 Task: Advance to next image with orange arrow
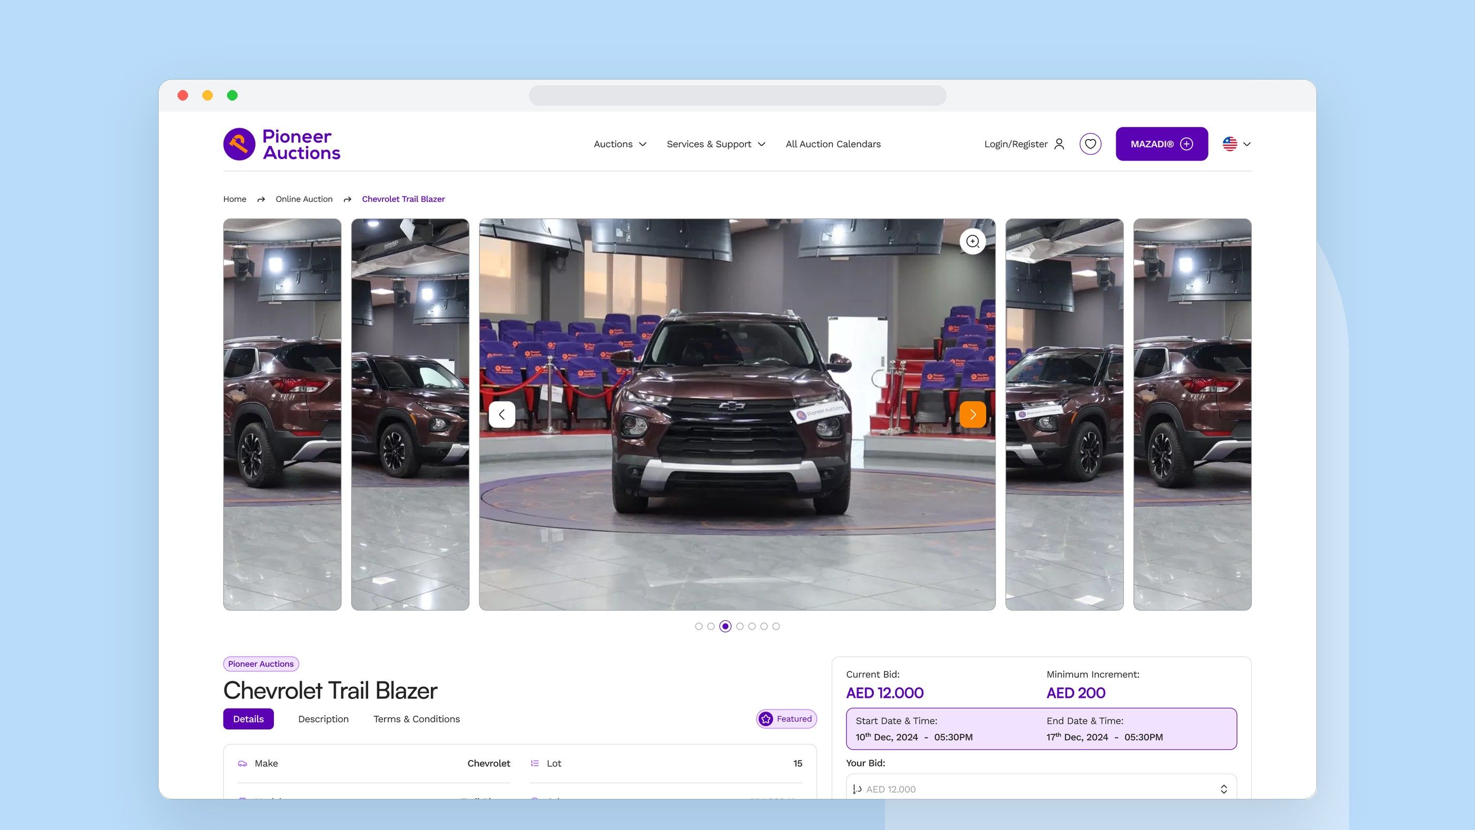[x=973, y=414]
